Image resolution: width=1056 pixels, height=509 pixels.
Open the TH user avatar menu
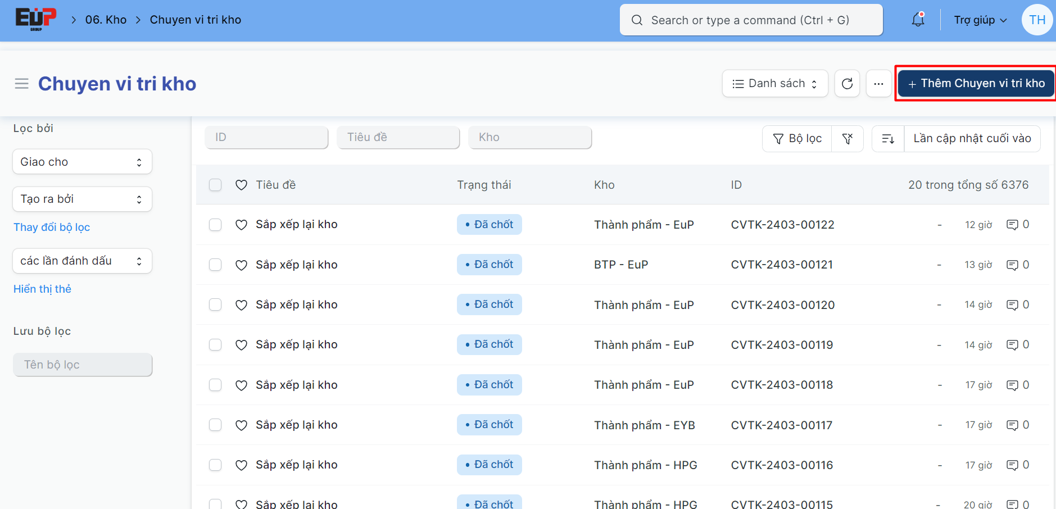[1036, 20]
